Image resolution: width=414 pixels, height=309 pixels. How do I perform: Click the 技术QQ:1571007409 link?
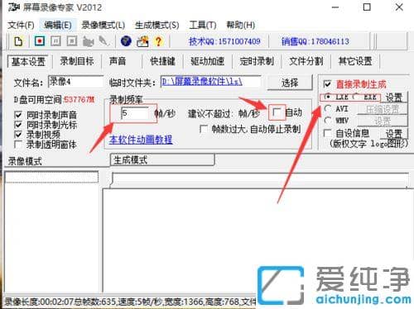tap(224, 41)
